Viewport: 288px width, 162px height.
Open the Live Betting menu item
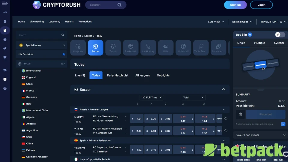pos(37,22)
